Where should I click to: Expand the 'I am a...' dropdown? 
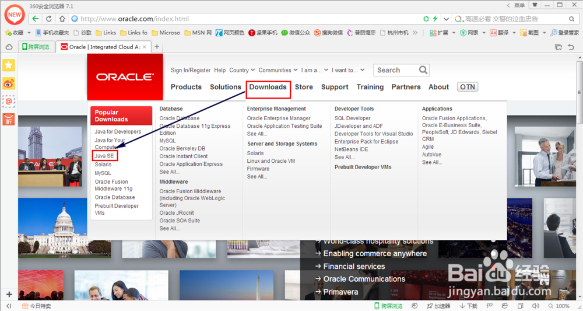point(315,70)
